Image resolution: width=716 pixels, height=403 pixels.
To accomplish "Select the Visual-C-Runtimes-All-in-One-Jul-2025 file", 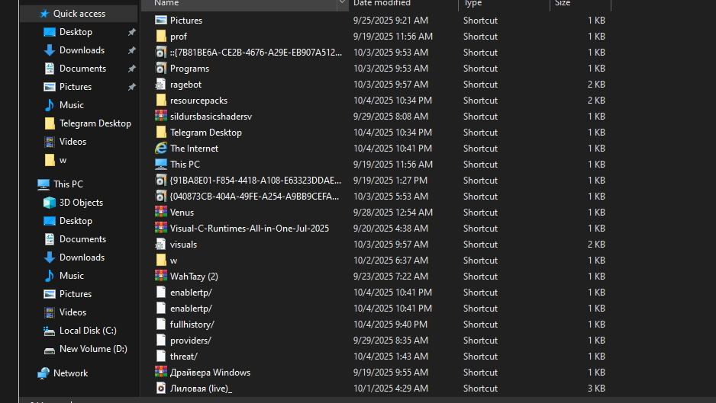I will 249,229.
